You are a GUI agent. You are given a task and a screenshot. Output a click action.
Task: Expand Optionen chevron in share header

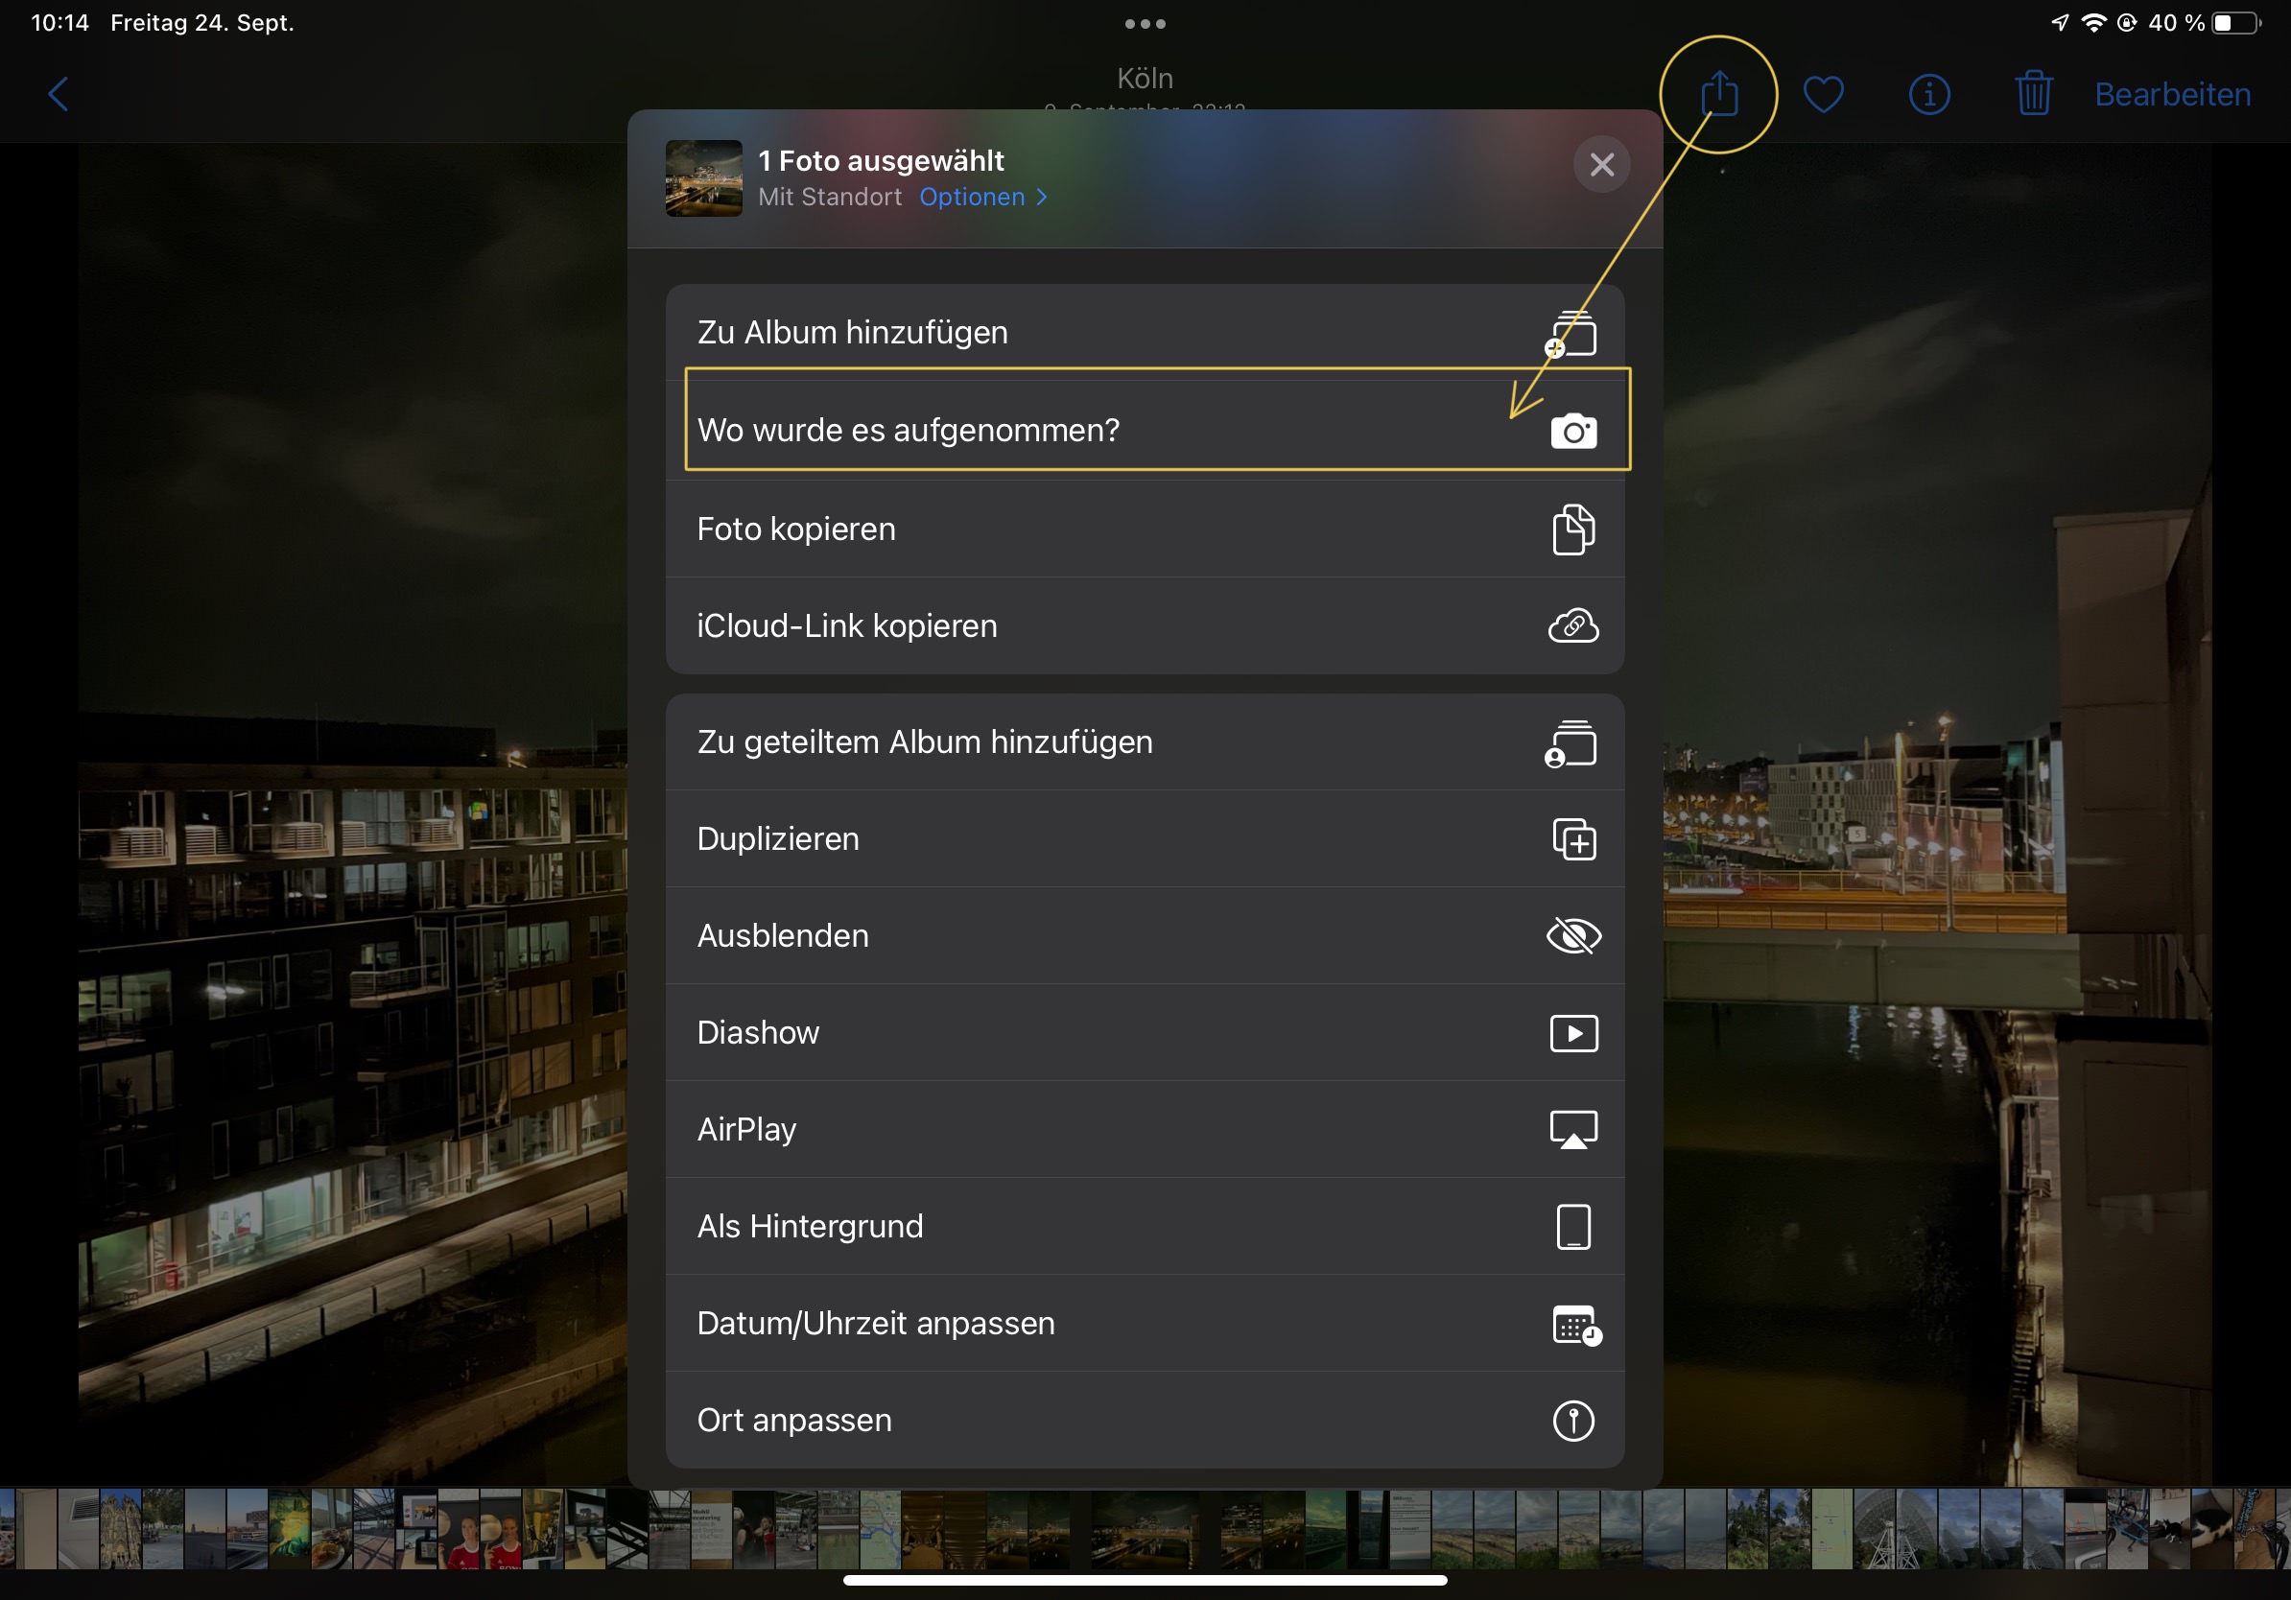point(1041,198)
